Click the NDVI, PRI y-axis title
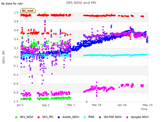Viewport: 163px width, 122px height. (4, 57)
